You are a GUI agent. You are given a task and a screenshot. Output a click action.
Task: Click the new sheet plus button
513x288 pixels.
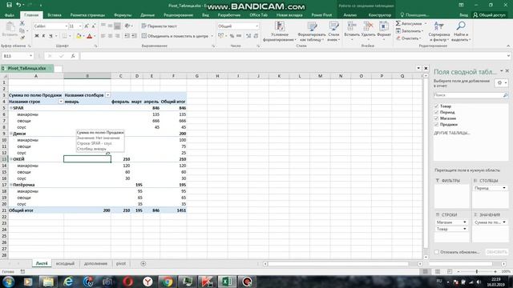pyautogui.click(x=143, y=263)
